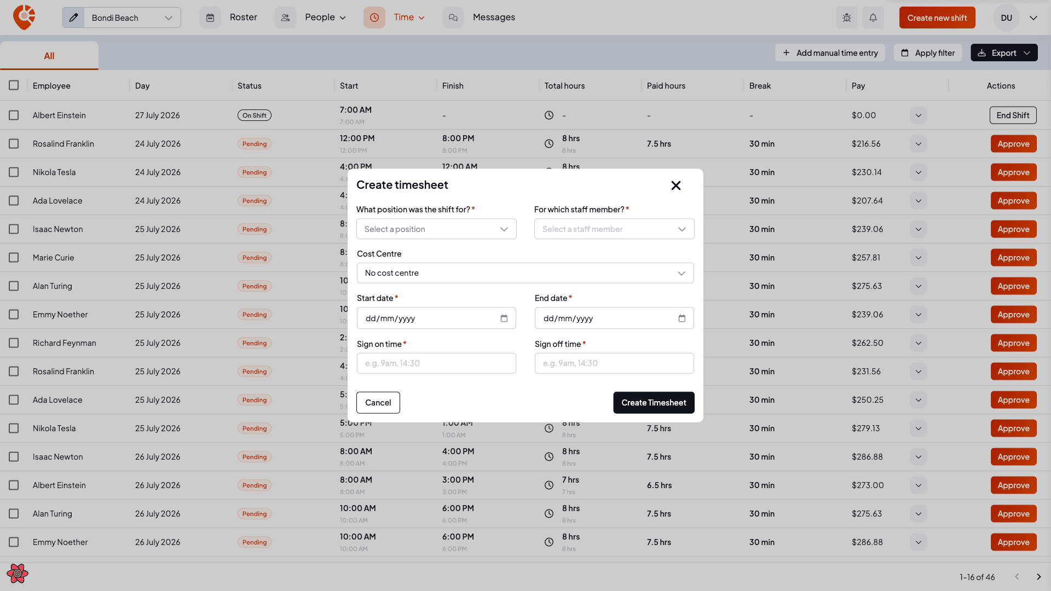Go to Messages
This screenshot has height=591, width=1051.
pos(494,18)
